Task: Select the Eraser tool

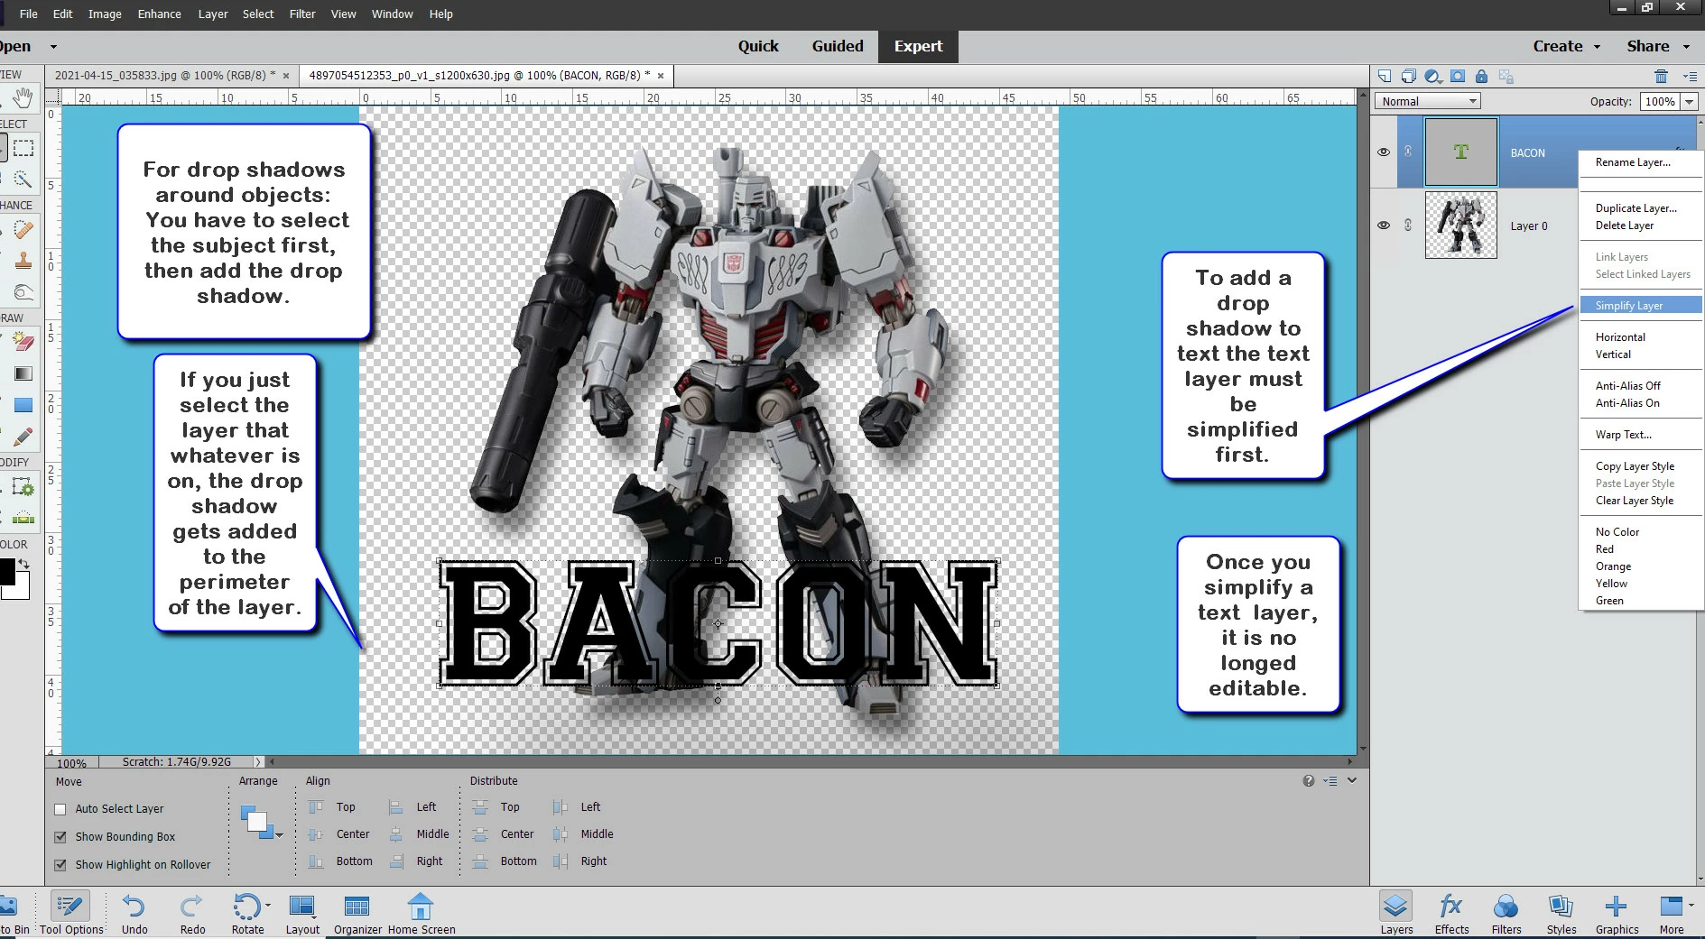Action: (x=23, y=343)
